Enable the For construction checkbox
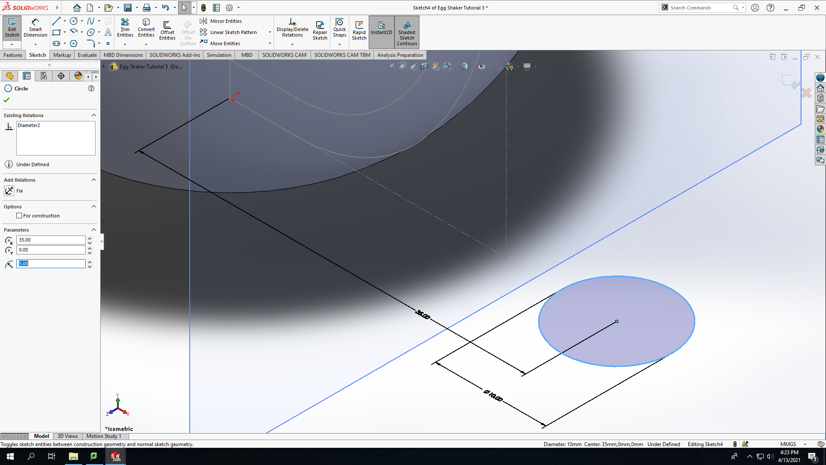Image resolution: width=826 pixels, height=465 pixels. tap(19, 216)
